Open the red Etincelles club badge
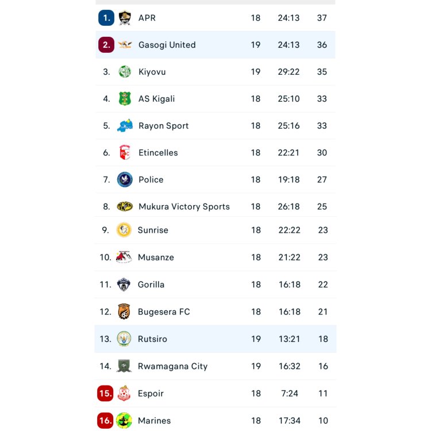Image resolution: width=431 pixels, height=431 pixels. coord(125,153)
